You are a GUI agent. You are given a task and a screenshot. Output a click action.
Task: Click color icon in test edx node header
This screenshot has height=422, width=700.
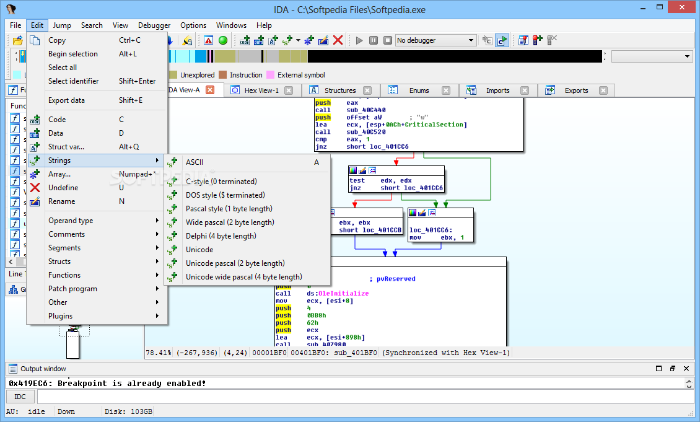tap(353, 170)
